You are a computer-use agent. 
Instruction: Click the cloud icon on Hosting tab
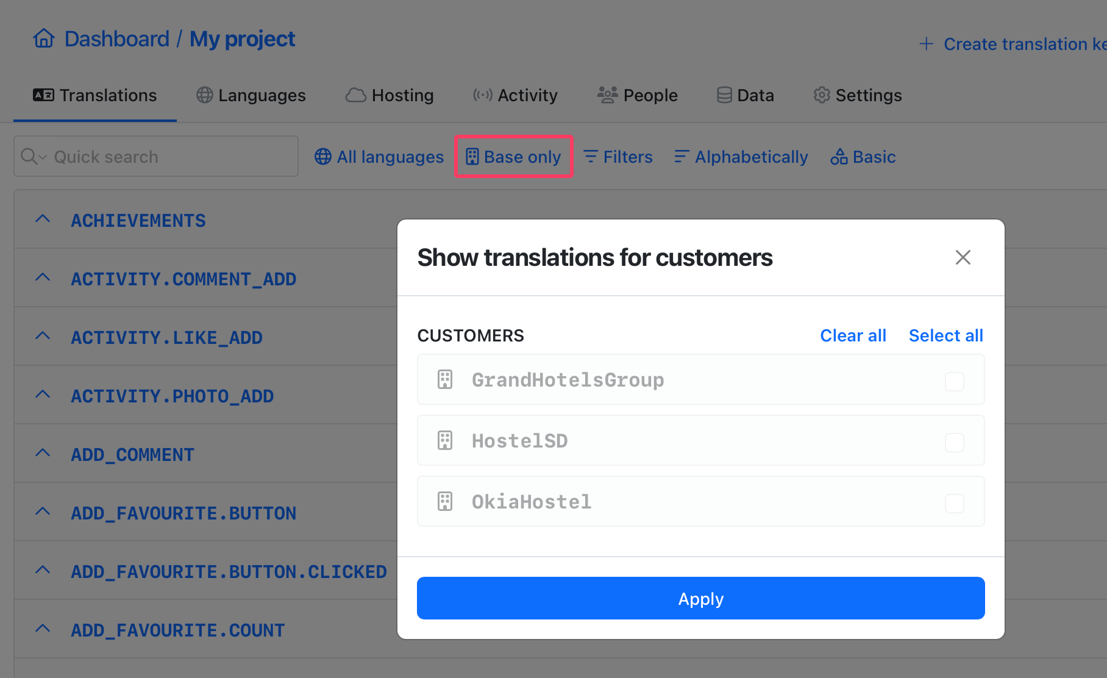point(356,95)
